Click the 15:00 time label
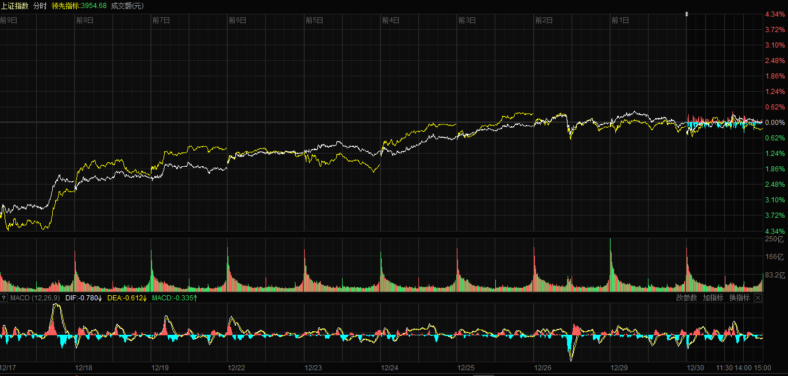This screenshot has width=788, height=376. pos(762,367)
